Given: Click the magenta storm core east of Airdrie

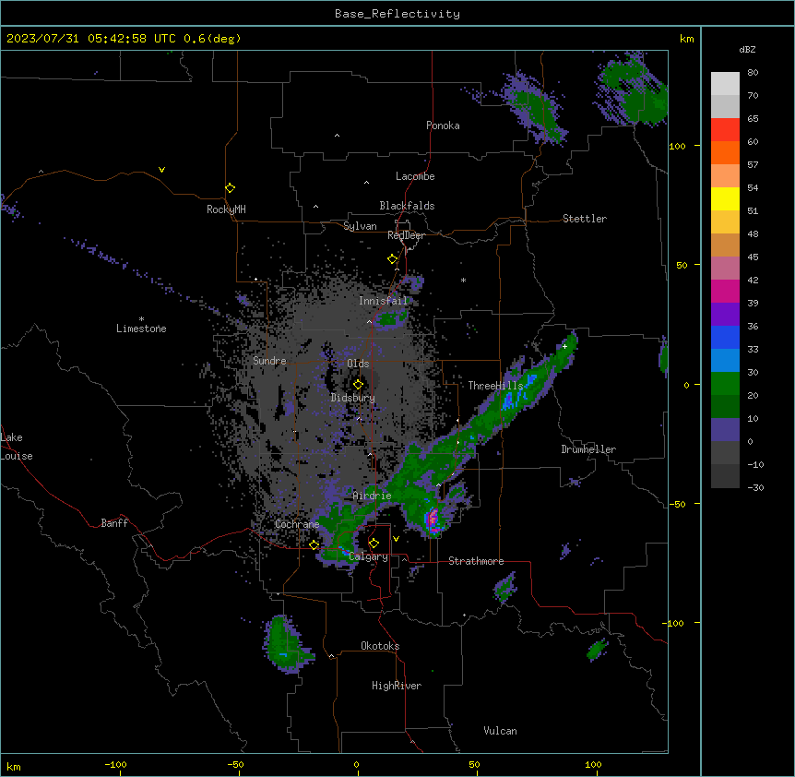Looking at the screenshot, I should (433, 520).
